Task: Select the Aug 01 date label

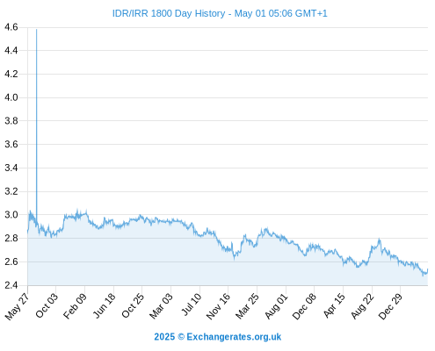Action: pyautogui.click(x=277, y=305)
